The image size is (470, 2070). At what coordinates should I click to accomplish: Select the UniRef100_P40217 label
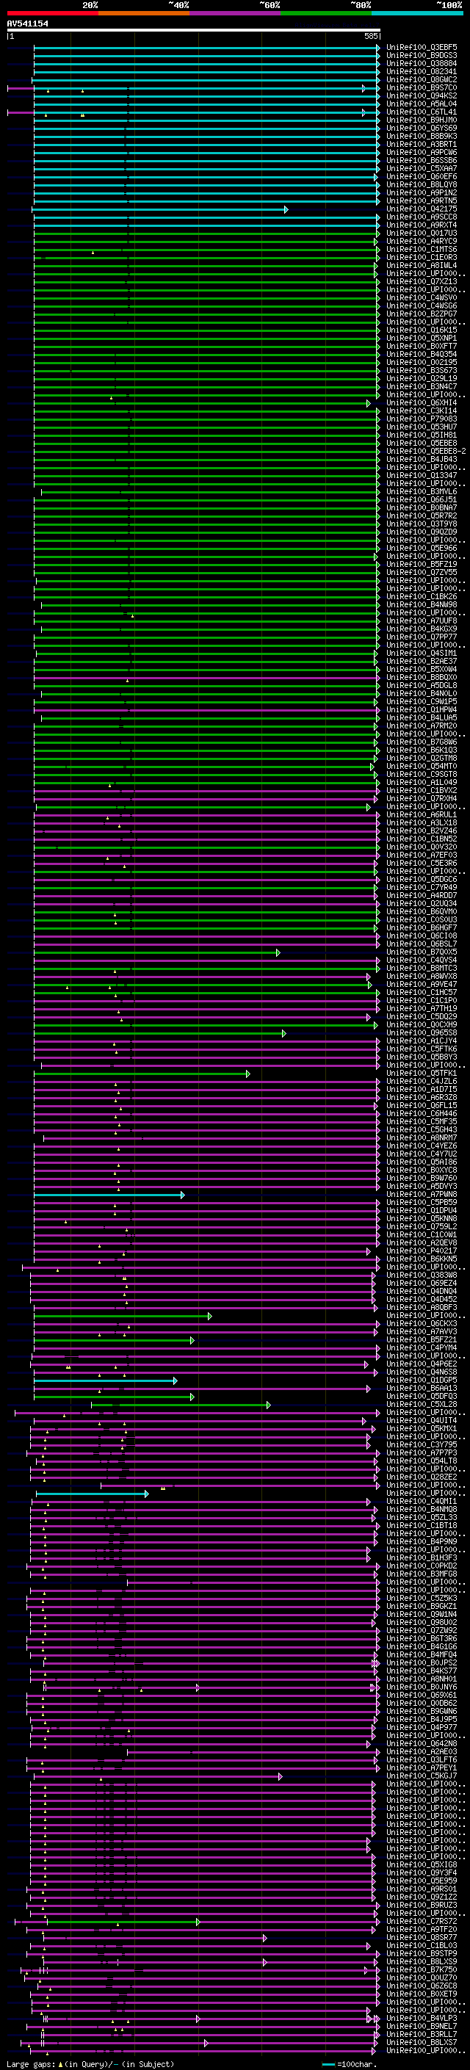(x=422, y=1251)
